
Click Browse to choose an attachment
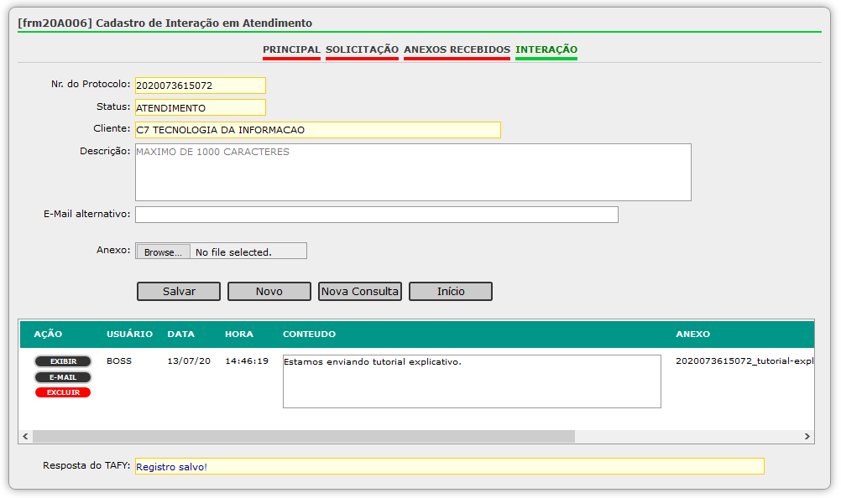[163, 252]
